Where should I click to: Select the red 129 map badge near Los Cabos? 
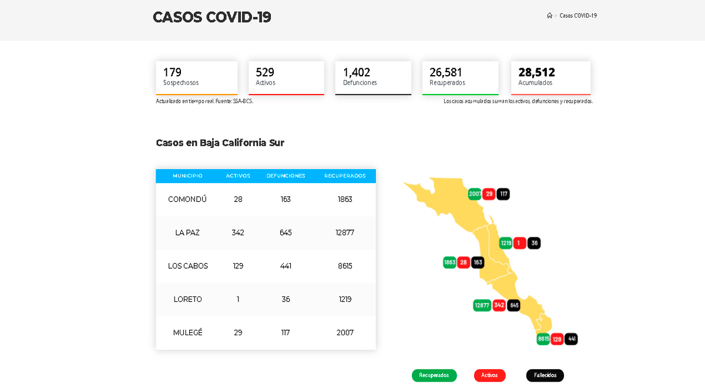[557, 339]
